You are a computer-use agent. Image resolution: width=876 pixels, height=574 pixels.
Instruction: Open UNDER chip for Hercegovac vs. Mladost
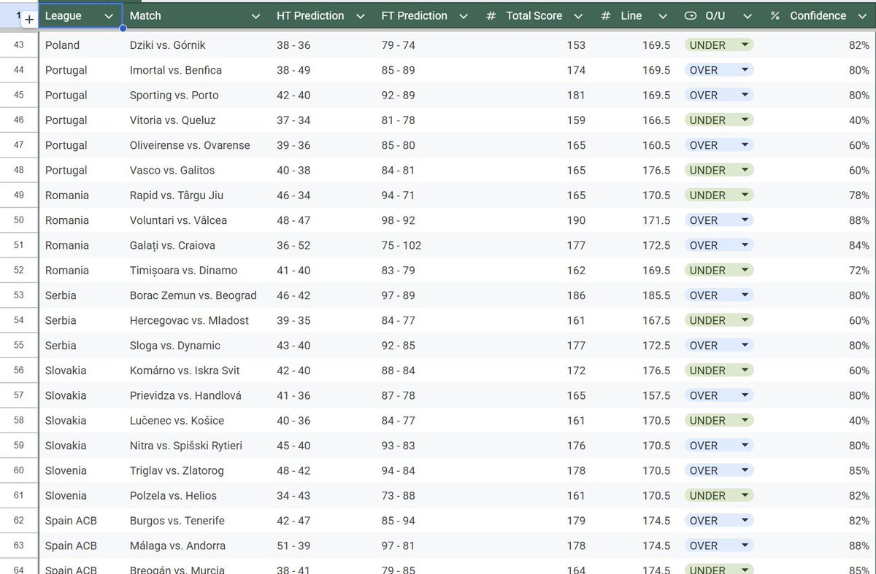point(719,320)
